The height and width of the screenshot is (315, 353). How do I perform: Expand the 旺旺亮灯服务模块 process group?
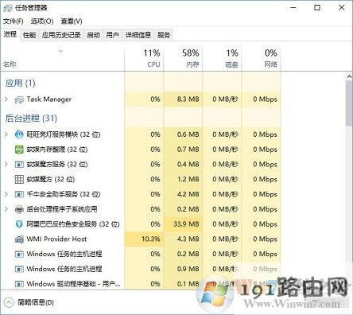pyautogui.click(x=6, y=134)
